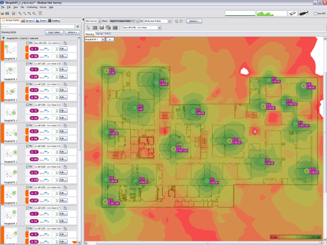Click the black survey device icon top right
The image size is (327, 245).
(x=303, y=13)
